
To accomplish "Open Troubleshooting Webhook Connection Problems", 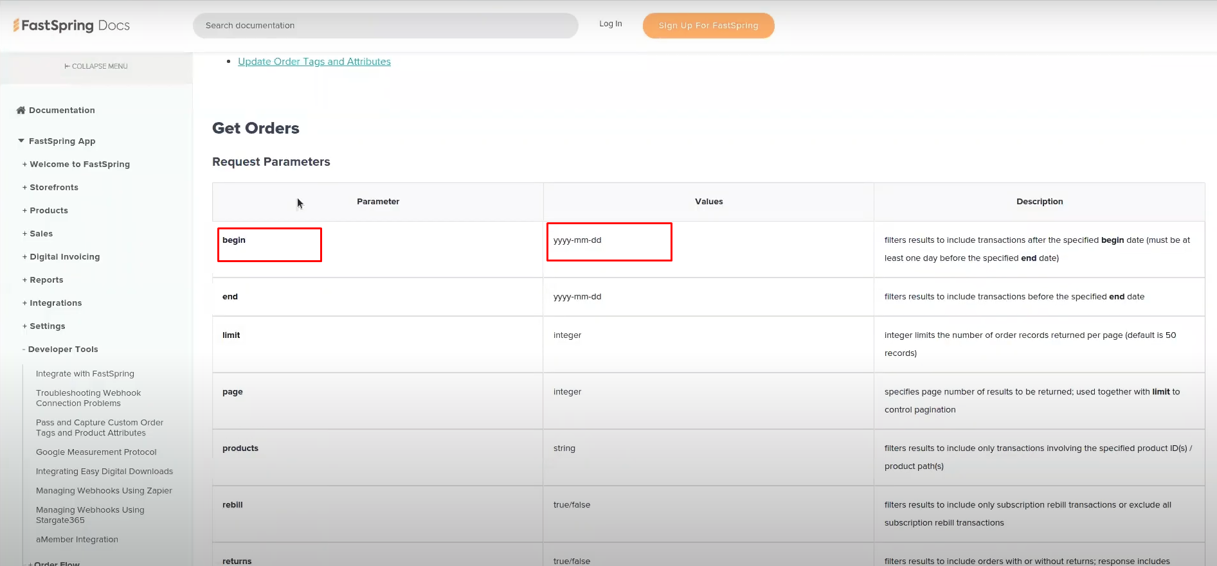I will point(88,398).
